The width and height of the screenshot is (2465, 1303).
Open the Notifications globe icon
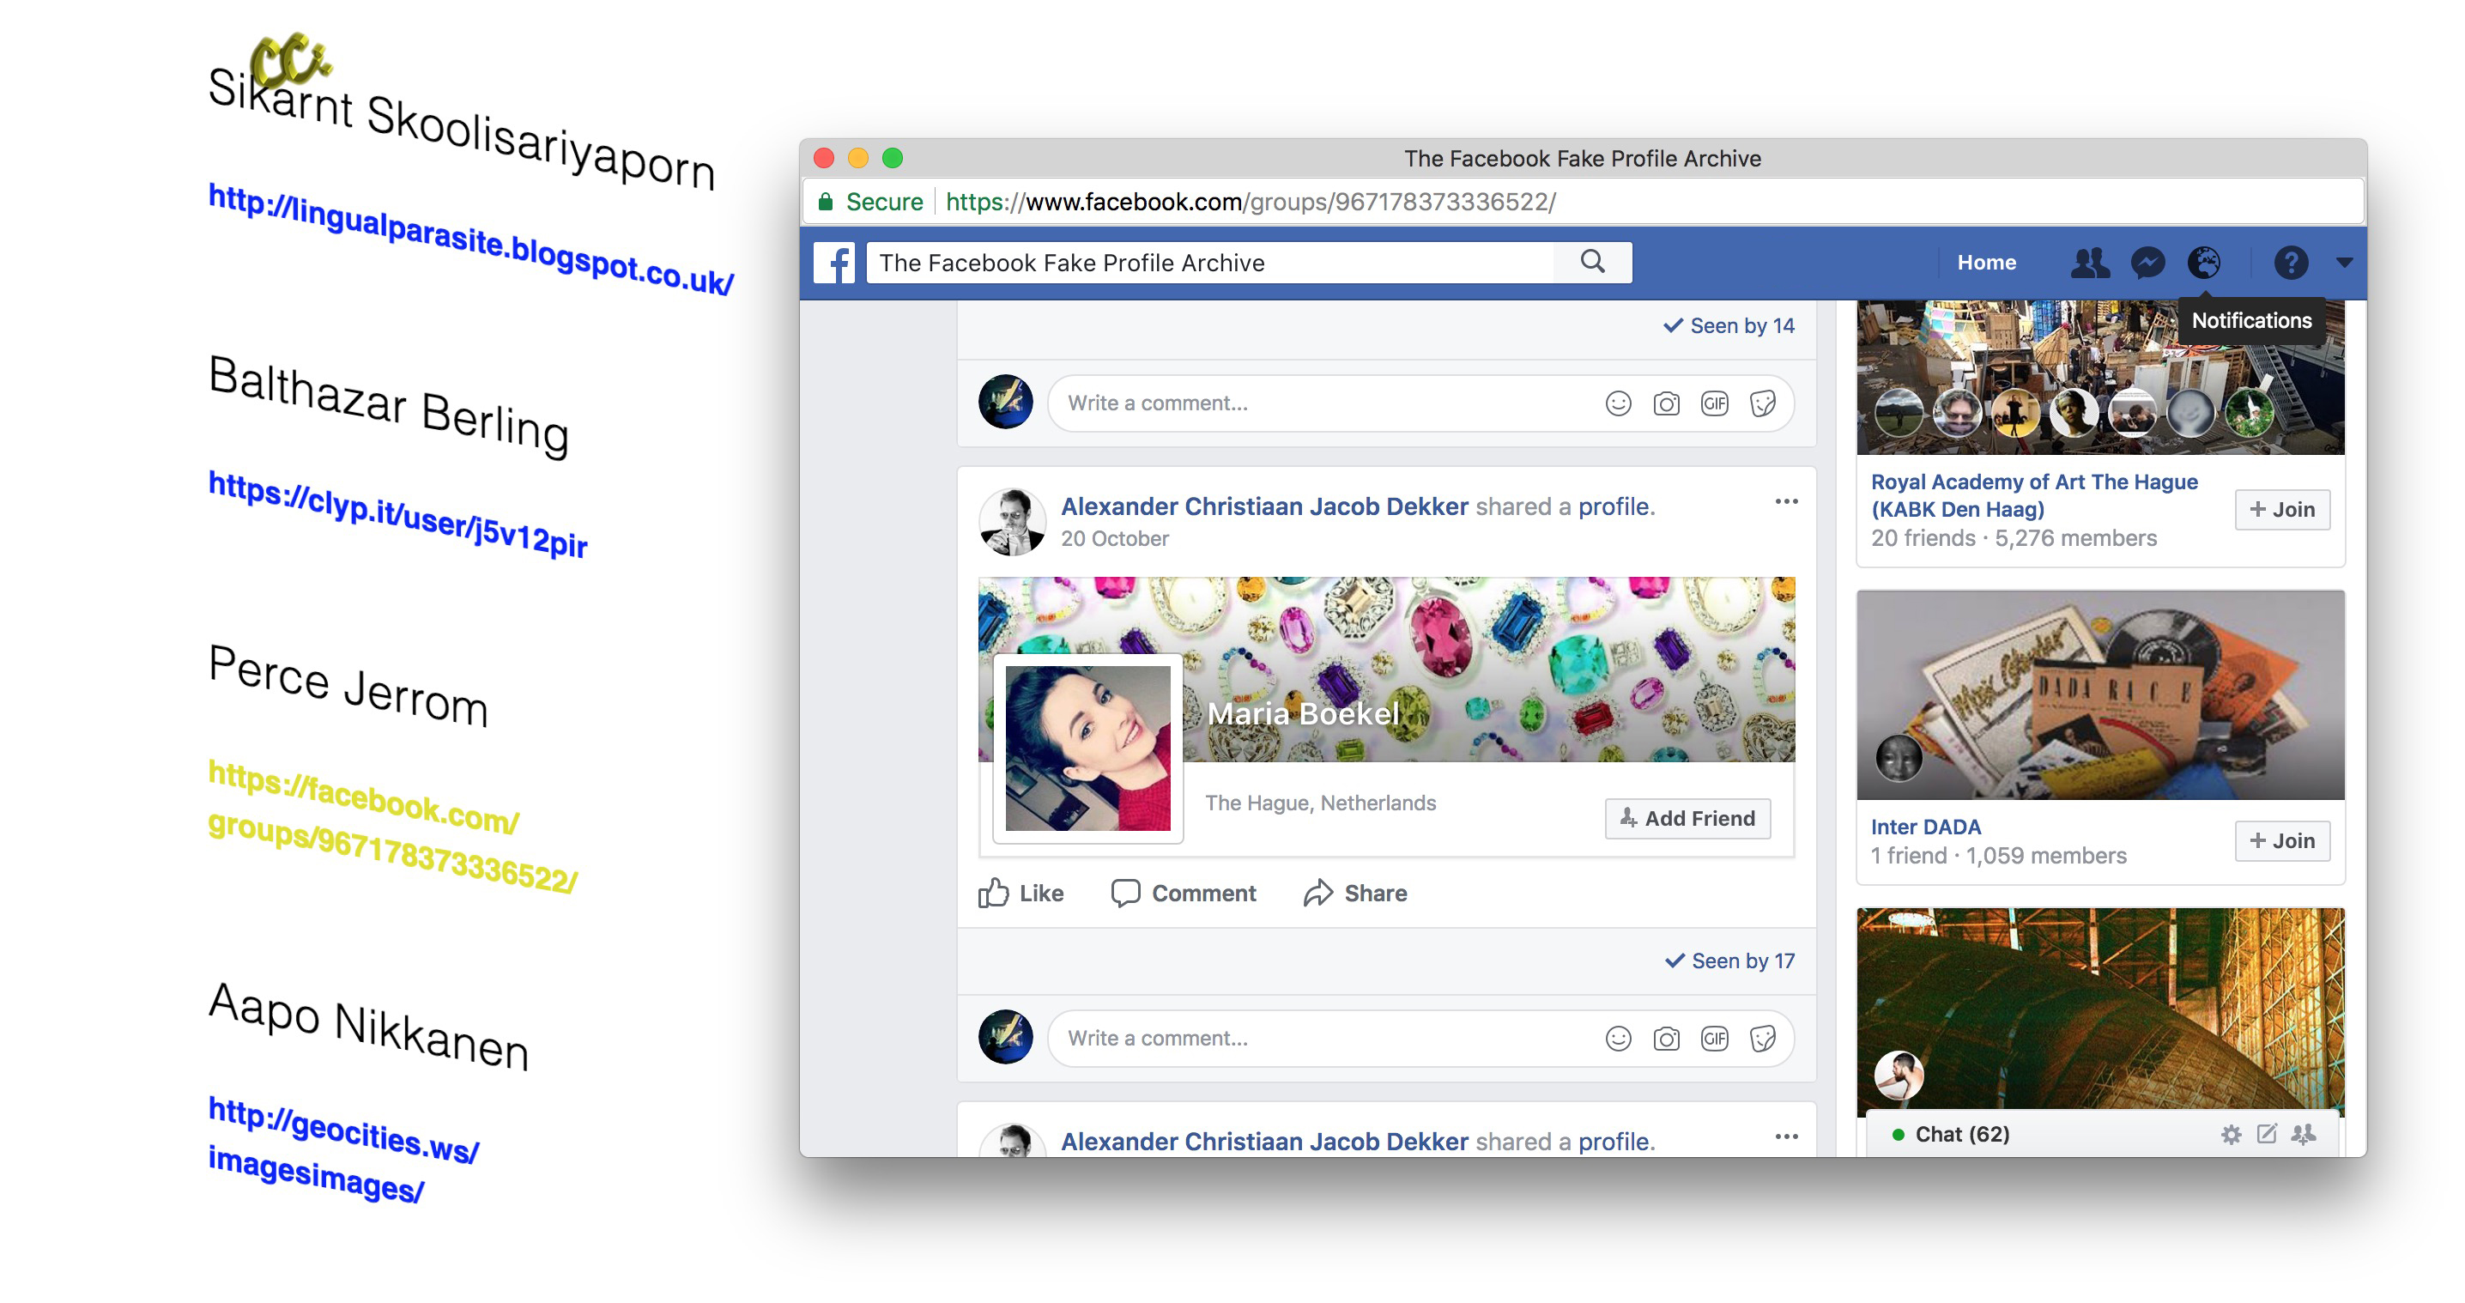pyautogui.click(x=2204, y=262)
